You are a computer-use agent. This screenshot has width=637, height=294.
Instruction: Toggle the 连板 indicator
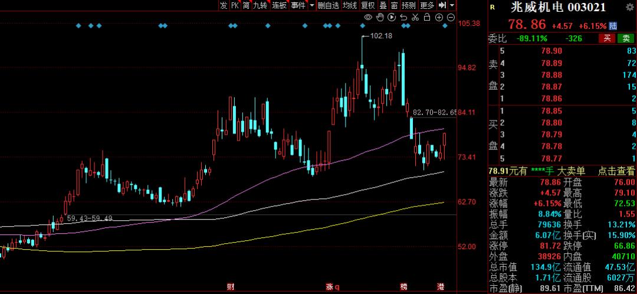pyautogui.click(x=280, y=5)
